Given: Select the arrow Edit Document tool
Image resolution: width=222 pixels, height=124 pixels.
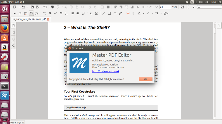Looking at the screenshot, I should point(15,13).
